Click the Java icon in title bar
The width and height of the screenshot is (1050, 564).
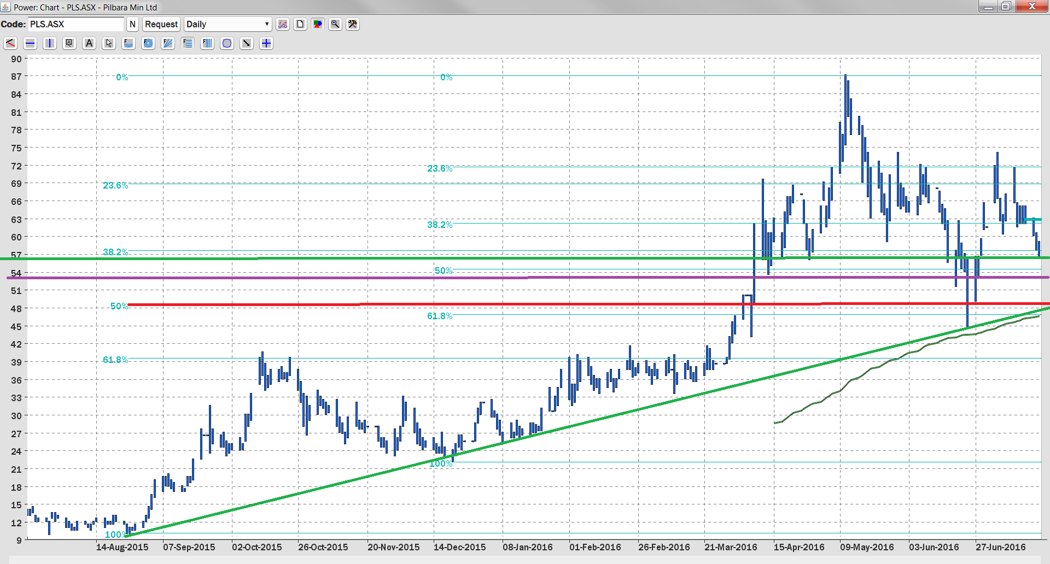(5, 7)
